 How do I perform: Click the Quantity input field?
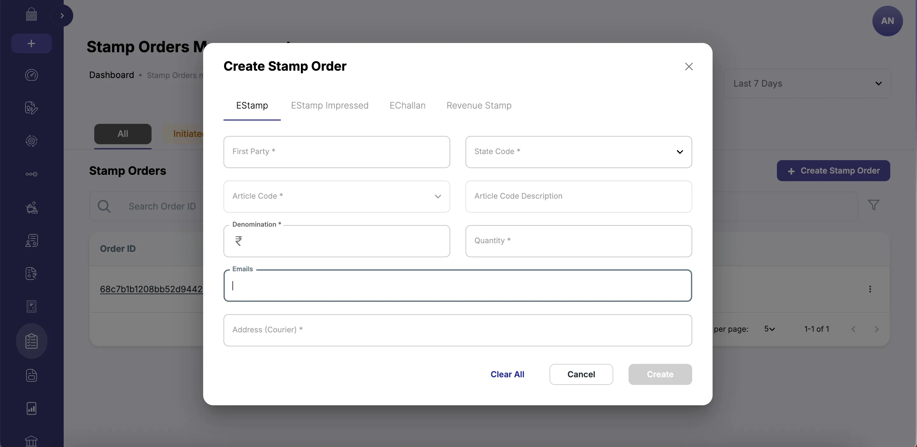click(579, 241)
